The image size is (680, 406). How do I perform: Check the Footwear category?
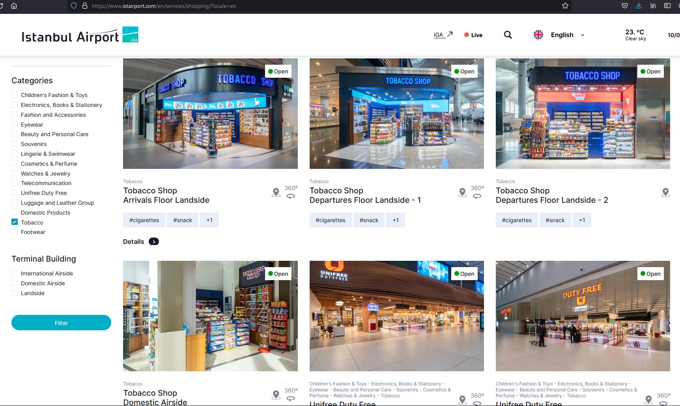tap(15, 232)
